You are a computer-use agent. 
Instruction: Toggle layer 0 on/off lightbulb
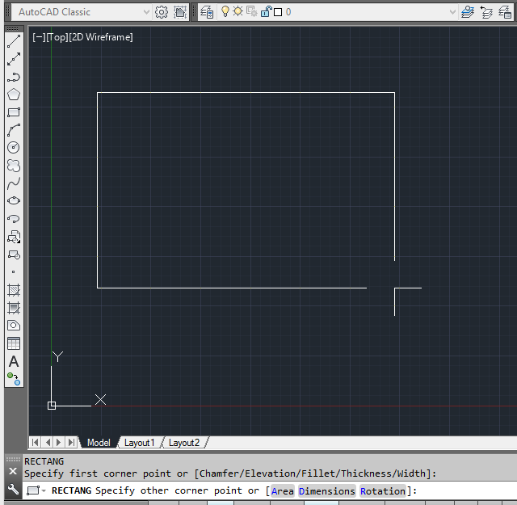pyautogui.click(x=225, y=11)
